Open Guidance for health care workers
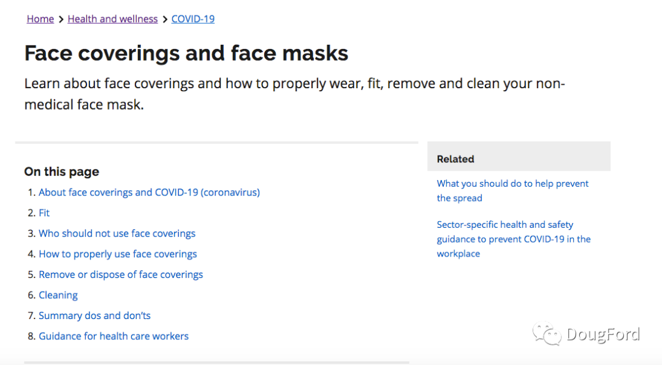The width and height of the screenshot is (662, 365). [113, 336]
